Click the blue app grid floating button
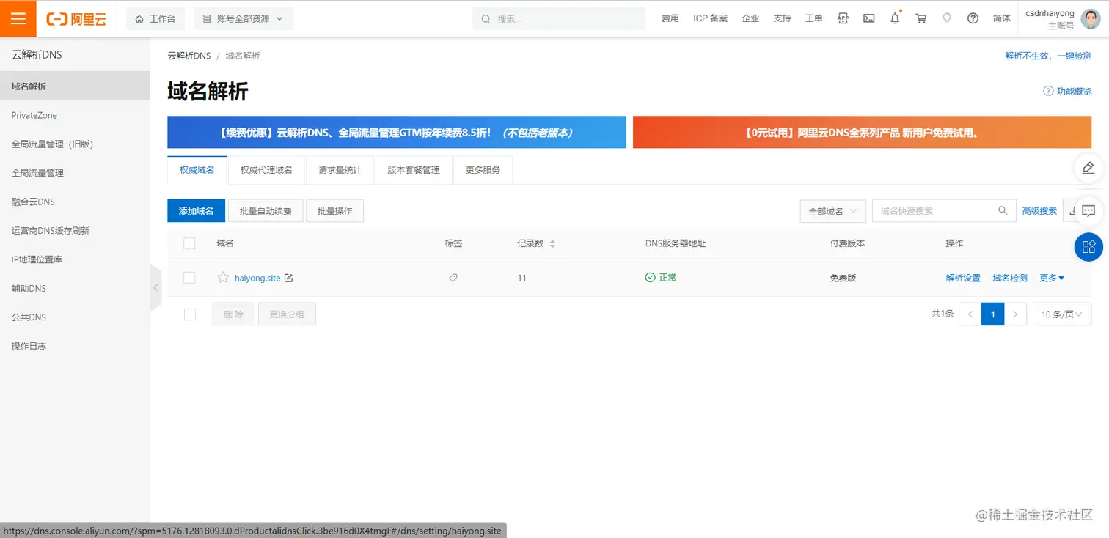 pos(1088,247)
